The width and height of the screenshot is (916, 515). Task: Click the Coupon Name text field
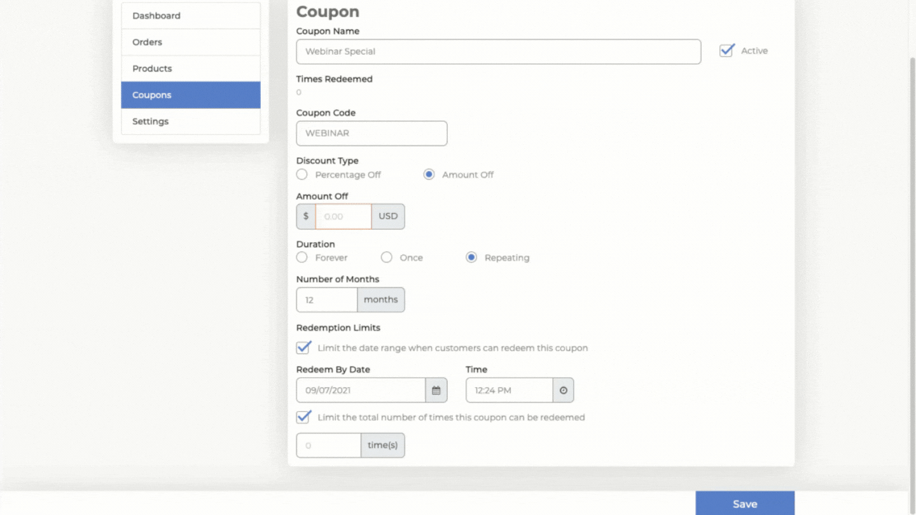pyautogui.click(x=498, y=52)
